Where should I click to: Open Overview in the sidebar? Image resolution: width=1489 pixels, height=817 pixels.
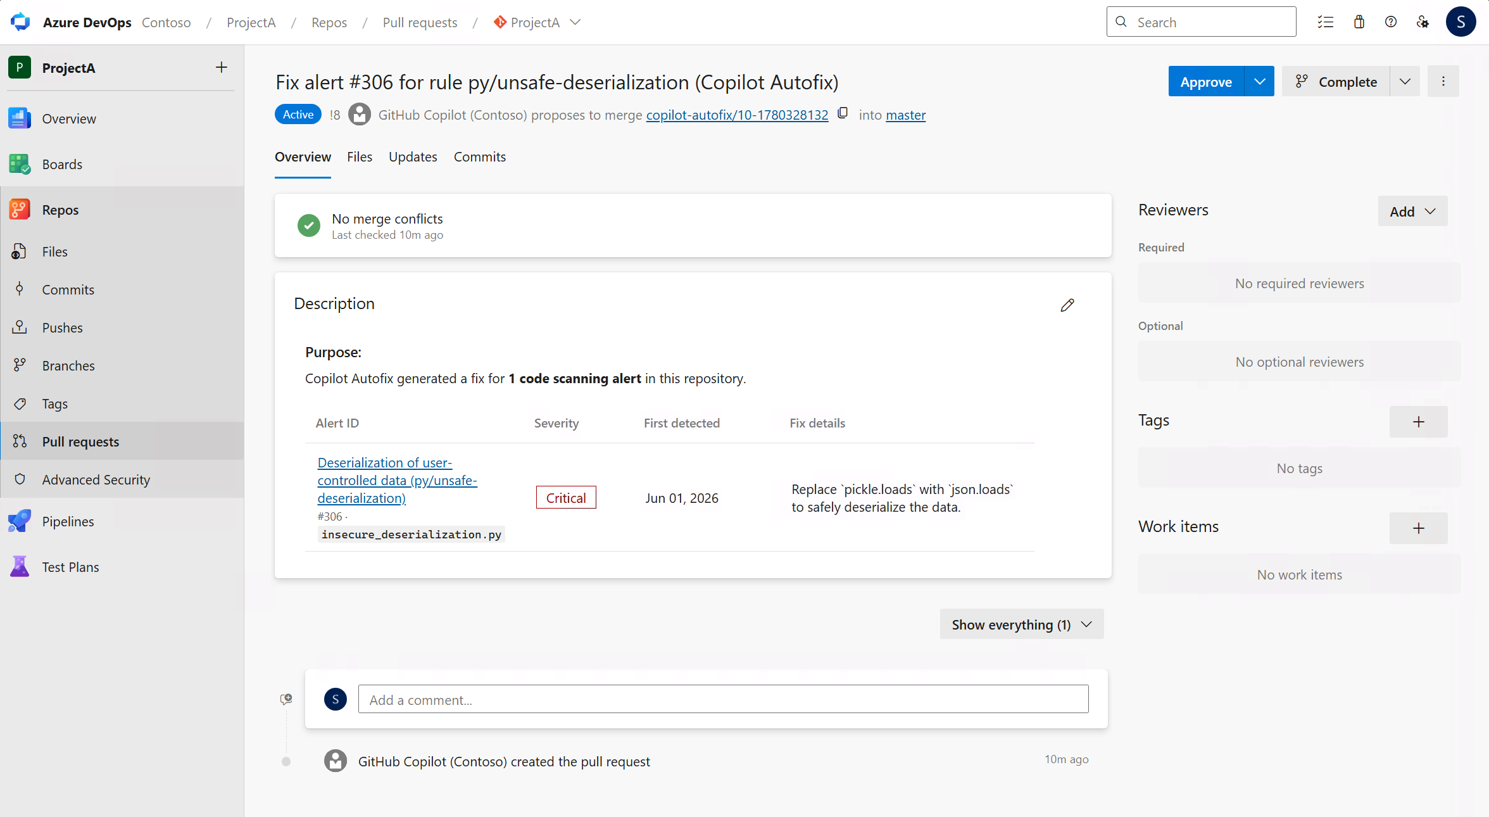pos(122,118)
